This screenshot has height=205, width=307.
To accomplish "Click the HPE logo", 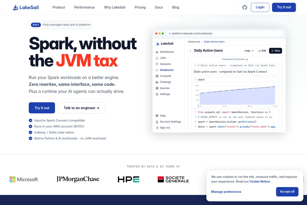I will click(x=129, y=179).
